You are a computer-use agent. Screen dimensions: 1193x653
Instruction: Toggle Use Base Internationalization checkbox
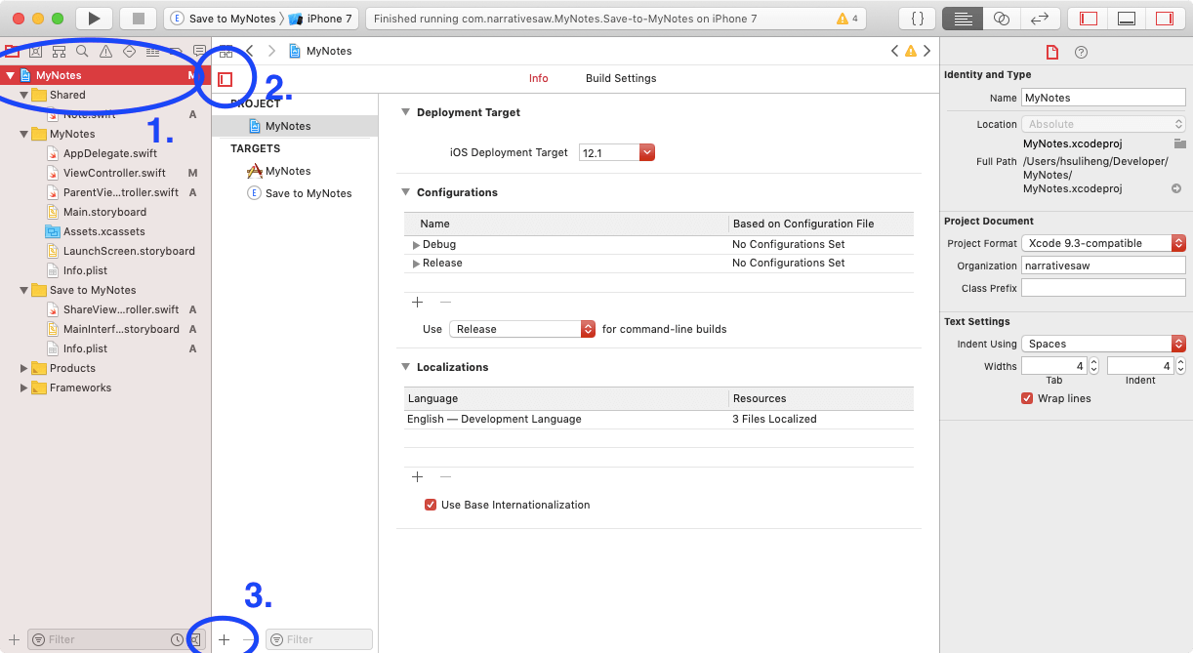(x=431, y=505)
